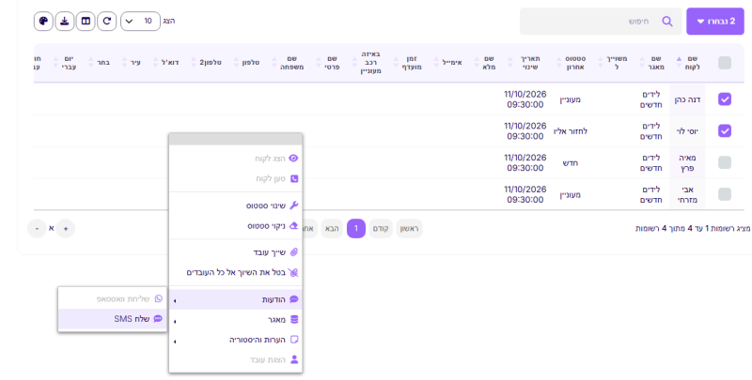Click ניקוי סטטוס eraser entry
Screen dimensions: 752x380
click(236, 225)
